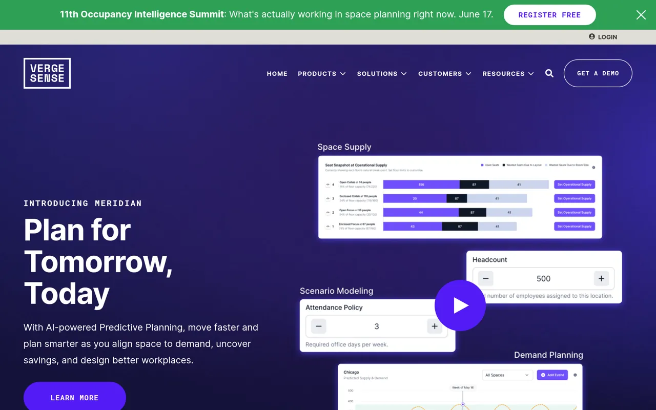This screenshot has height=410, width=656.
Task: Click the '11th Occupancy Intelligence Summit' banner text
Action: click(x=142, y=14)
